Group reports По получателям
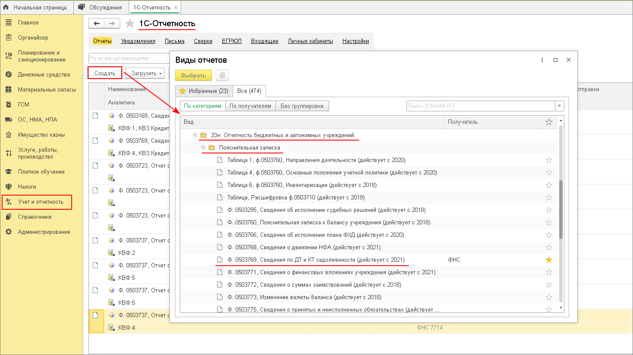633x355 pixels. [250, 106]
